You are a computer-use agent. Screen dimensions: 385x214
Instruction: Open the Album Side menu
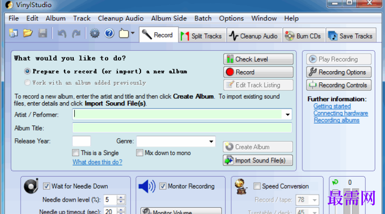click(169, 18)
